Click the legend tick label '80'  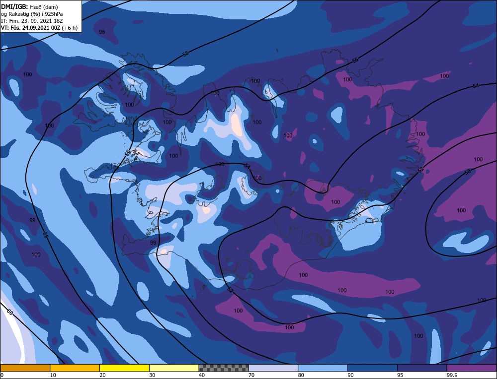point(301,375)
